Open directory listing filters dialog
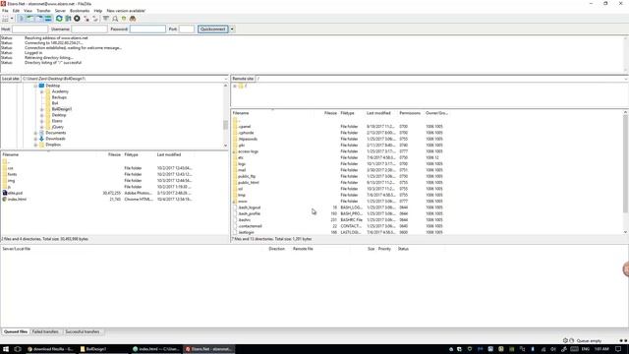Image resolution: width=629 pixels, height=354 pixels. click(105, 19)
